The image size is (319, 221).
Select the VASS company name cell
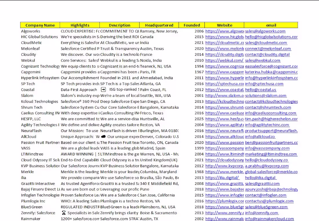tap(40, 148)
